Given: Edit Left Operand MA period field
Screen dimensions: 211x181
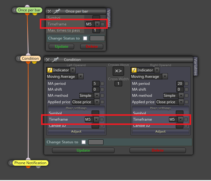Looking at the screenshot, I should pyautogui.click(x=96, y=84).
